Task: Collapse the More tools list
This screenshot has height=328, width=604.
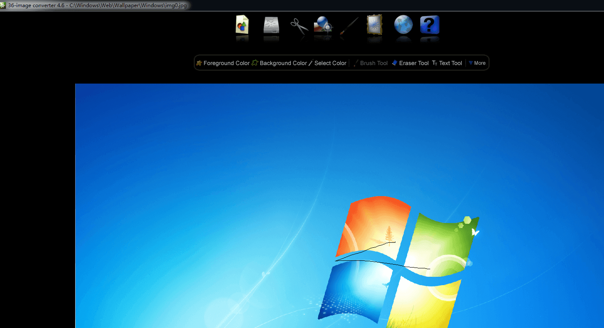Action: coord(477,63)
